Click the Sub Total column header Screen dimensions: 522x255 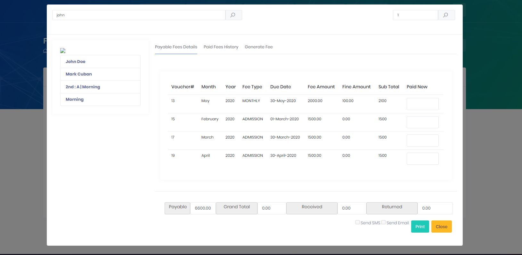389,87
